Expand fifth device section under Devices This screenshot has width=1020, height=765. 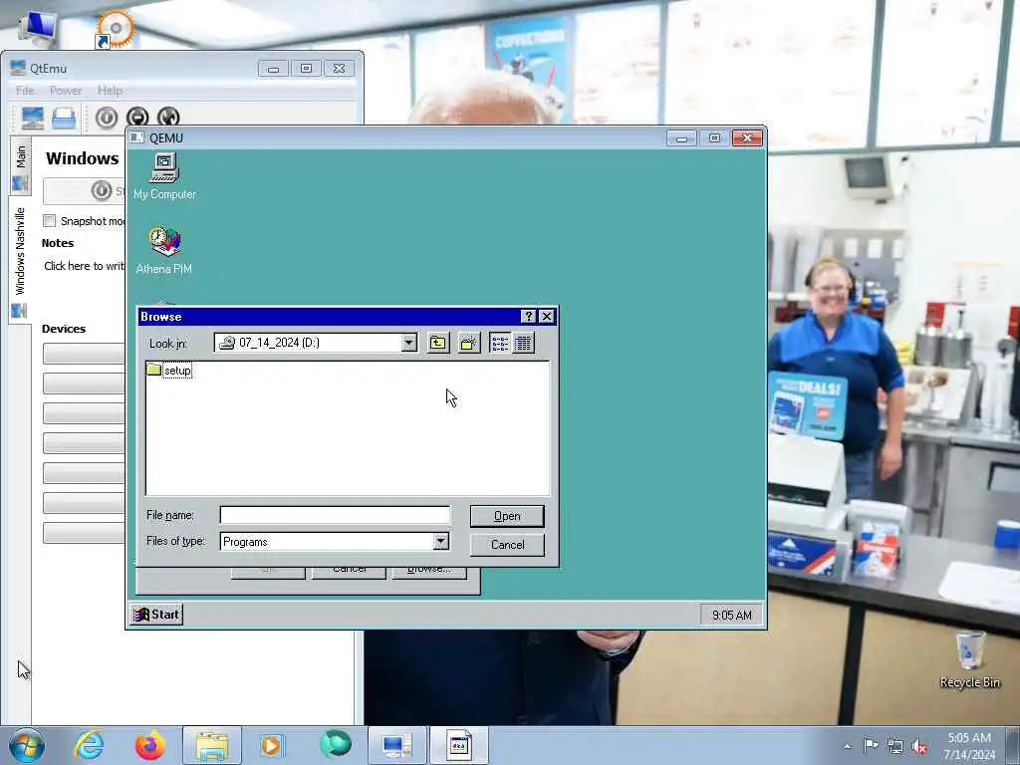point(84,473)
